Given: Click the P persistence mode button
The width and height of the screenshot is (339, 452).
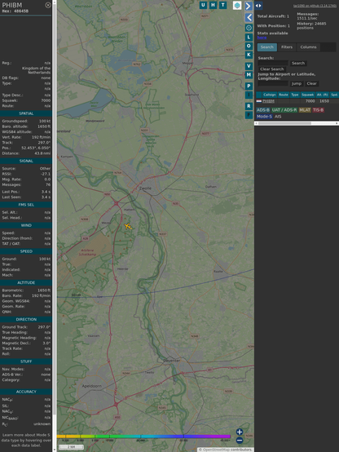Looking at the screenshot, I should point(249,86).
